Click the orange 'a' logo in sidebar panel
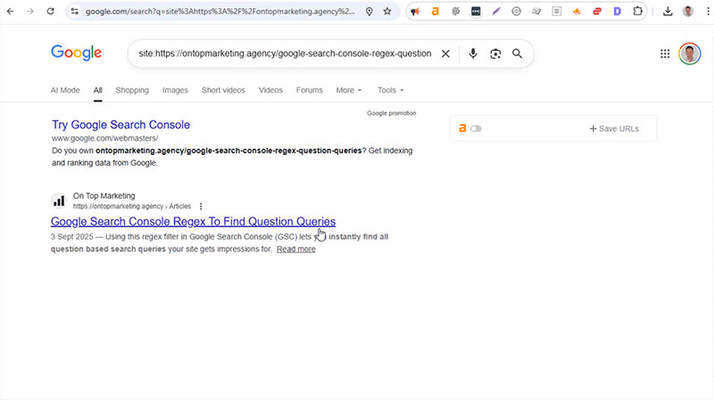 click(462, 128)
